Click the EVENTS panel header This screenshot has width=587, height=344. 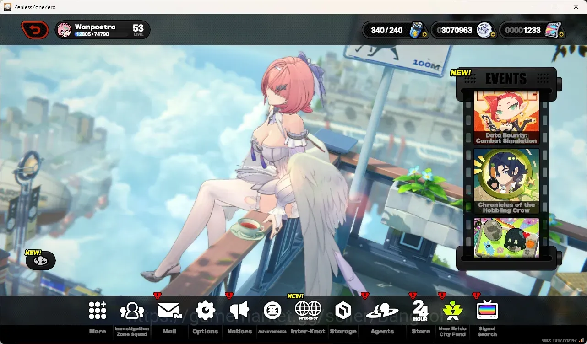[506, 79]
